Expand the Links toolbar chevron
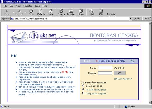This screenshot has width=152, height=109. coord(150,18)
